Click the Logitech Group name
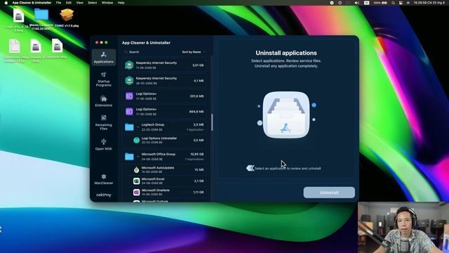Screen dimensions: 449x253 coord(153,125)
